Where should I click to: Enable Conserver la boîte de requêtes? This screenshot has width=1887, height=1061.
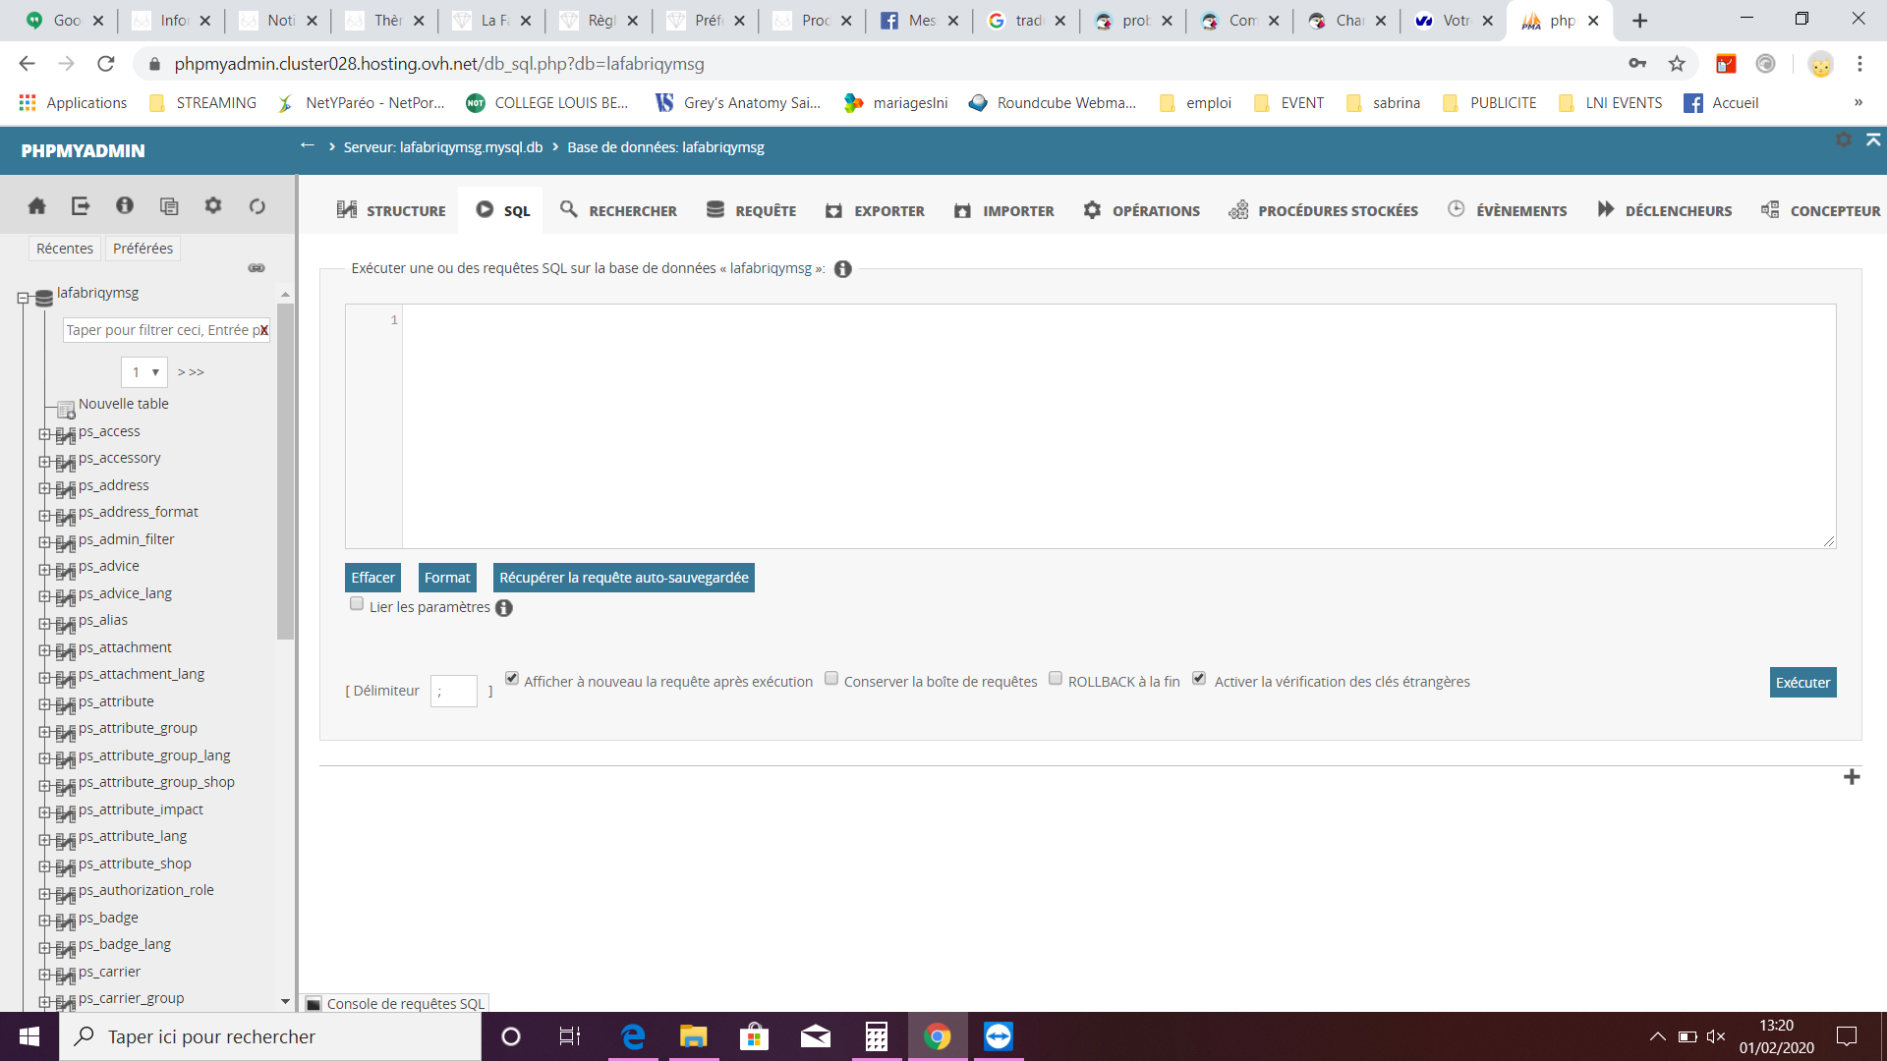[831, 678]
